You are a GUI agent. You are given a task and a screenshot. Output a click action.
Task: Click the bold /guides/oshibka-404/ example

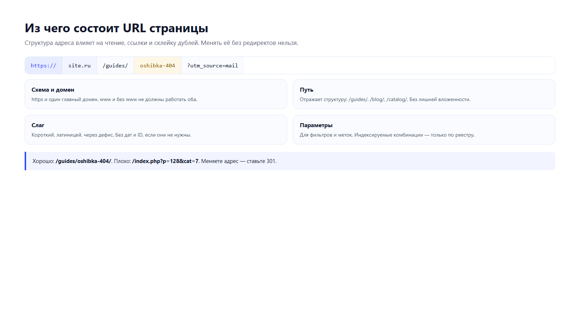click(x=83, y=161)
